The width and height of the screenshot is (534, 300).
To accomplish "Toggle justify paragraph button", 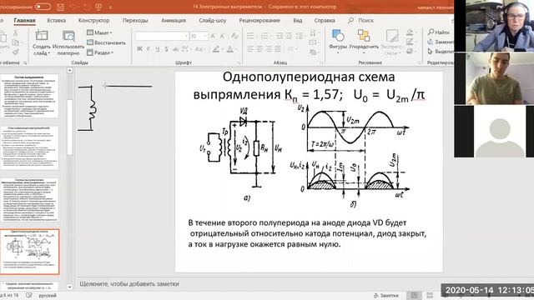I will tap(278, 49).
